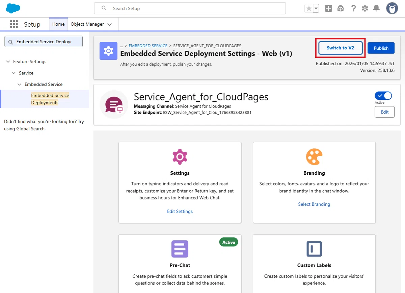Click the Embedded Service gear header icon
This screenshot has height=293, width=405.
coord(108,51)
